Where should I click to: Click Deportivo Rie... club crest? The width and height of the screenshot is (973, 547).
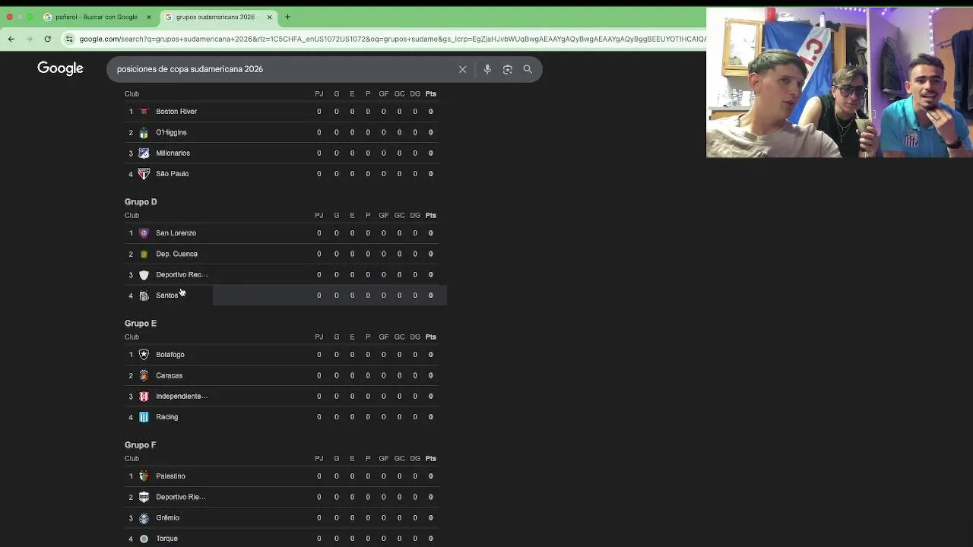click(x=144, y=497)
